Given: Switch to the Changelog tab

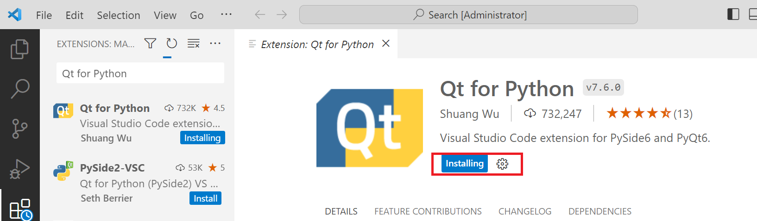Looking at the screenshot, I should [524, 211].
